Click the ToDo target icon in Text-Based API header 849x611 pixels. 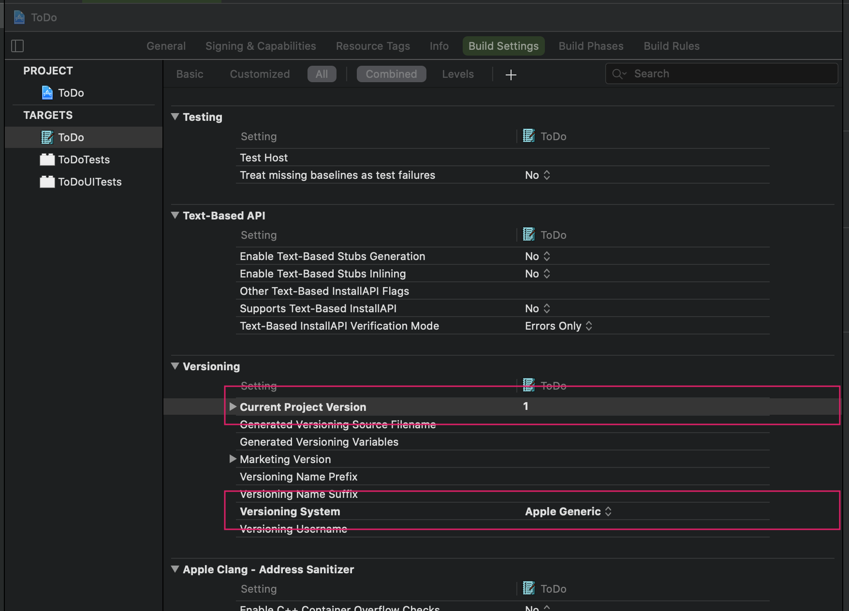pyautogui.click(x=529, y=234)
